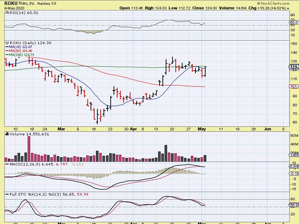Click the black MACD legend line marker

(x=7, y=164)
